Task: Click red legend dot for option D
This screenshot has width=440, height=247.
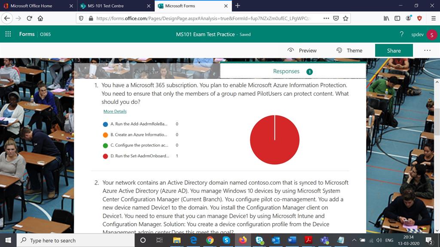Action: [106, 156]
